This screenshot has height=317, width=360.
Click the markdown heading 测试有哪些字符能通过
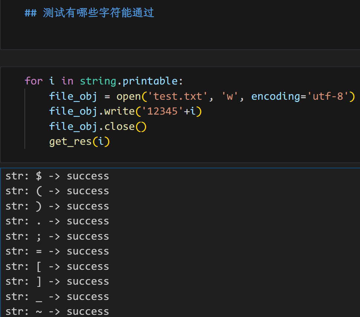pyautogui.click(x=98, y=13)
